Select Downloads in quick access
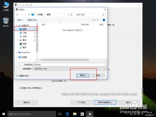 click(25, 33)
